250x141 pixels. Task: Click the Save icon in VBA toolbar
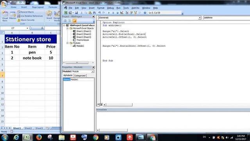click(77, 13)
